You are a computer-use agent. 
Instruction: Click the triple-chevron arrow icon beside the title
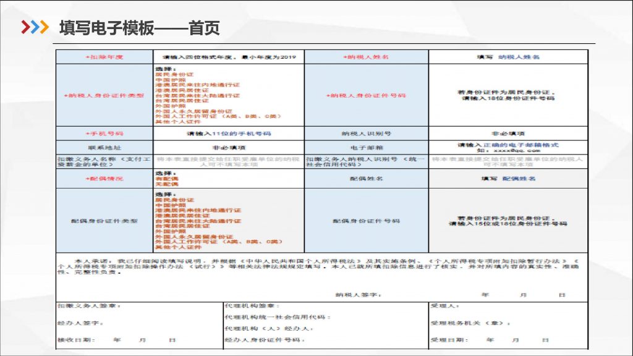coord(35,28)
